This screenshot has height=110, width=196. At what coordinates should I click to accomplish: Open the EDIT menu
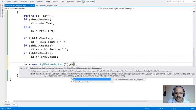(9, 2)
